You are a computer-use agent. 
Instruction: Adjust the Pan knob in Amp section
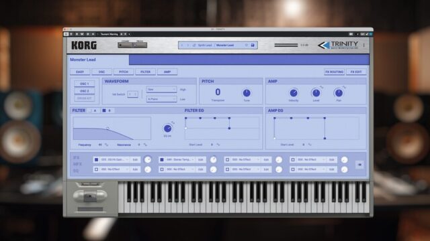point(339,93)
